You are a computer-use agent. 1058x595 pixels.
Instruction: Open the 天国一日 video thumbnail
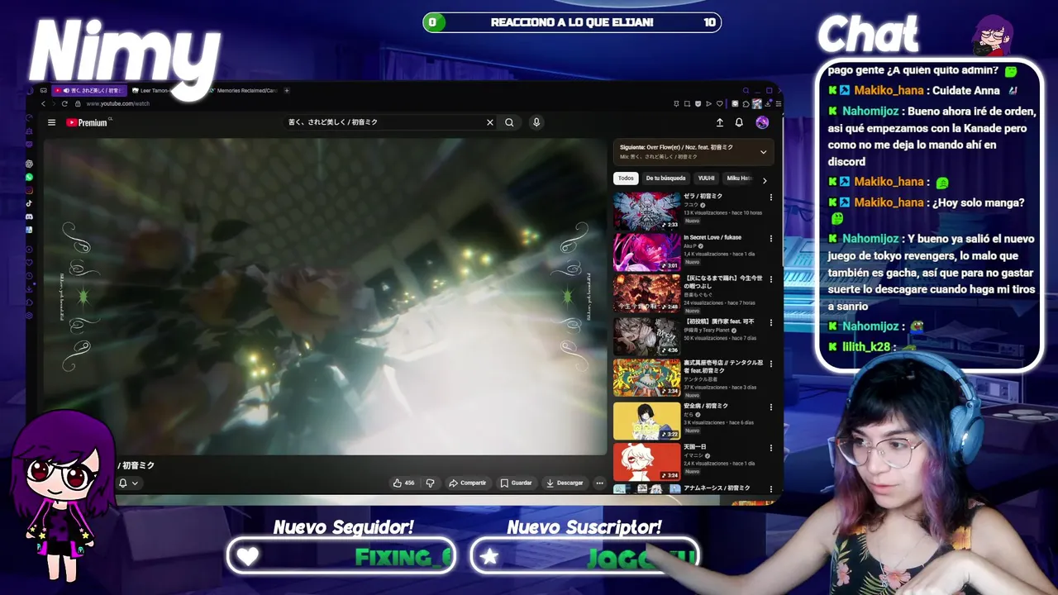pos(646,461)
